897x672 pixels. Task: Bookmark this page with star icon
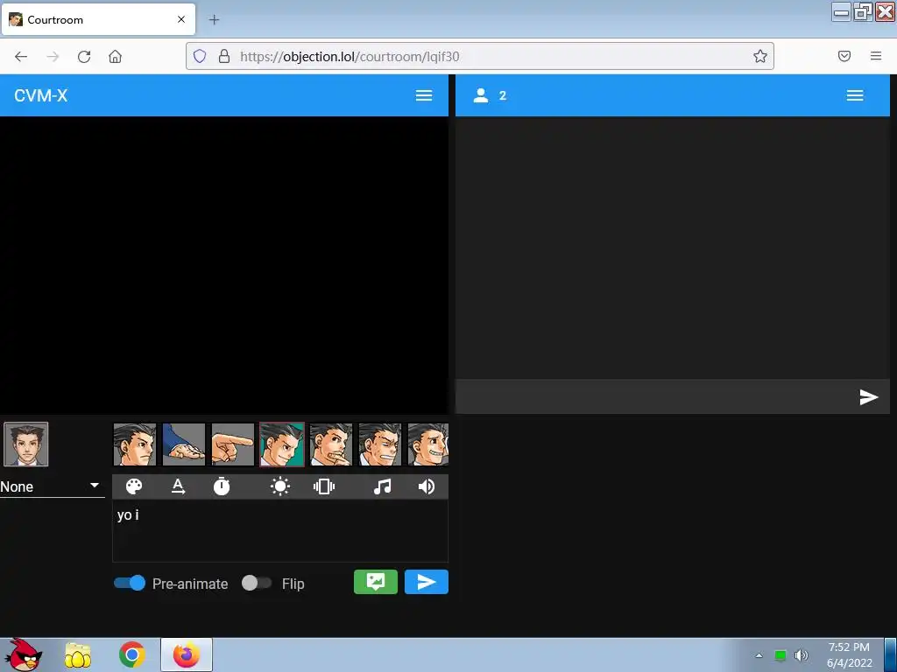coord(759,56)
